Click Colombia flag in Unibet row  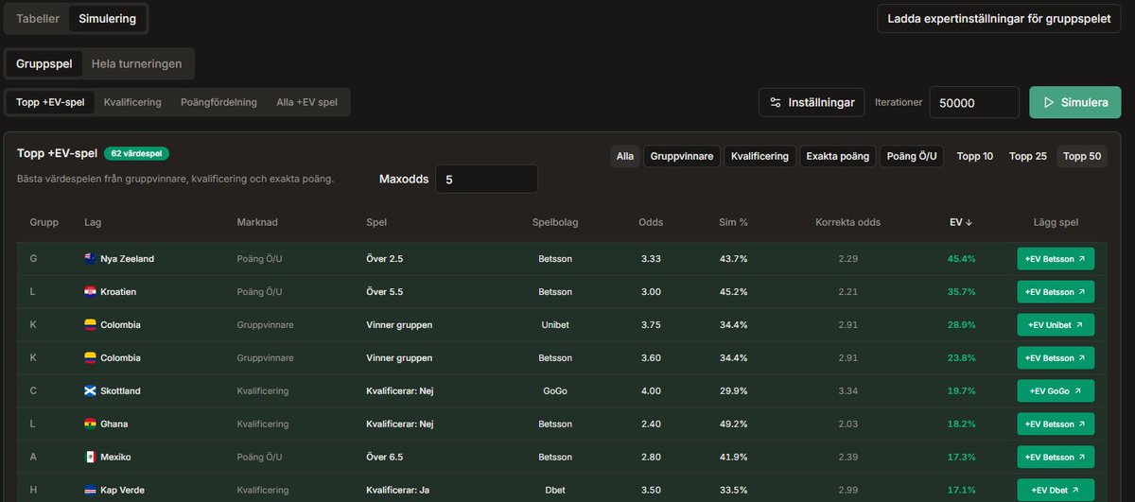(91, 325)
